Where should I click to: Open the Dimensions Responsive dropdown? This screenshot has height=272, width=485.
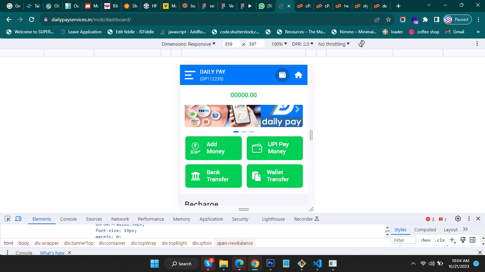[x=189, y=44]
